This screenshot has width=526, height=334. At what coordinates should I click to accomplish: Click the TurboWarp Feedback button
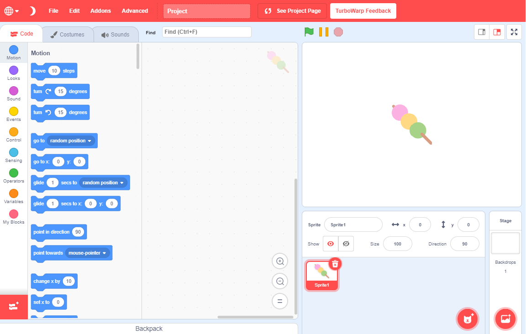coord(363,10)
